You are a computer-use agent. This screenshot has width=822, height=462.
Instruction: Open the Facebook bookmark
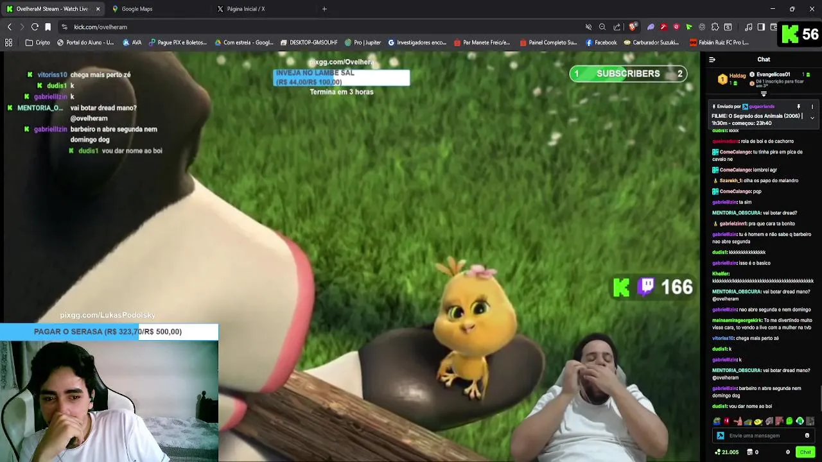pos(601,42)
